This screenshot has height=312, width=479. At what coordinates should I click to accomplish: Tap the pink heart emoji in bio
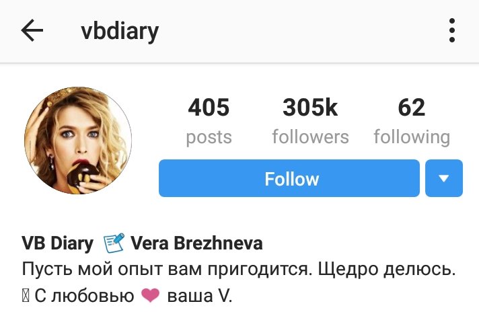(x=150, y=295)
